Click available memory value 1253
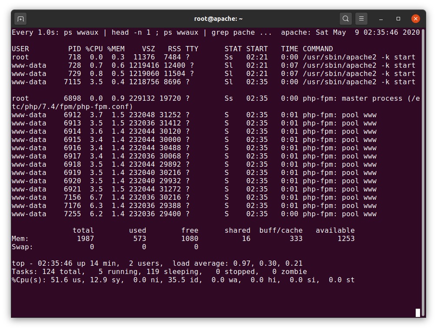Image resolution: width=437 pixels, height=330 pixels. click(346, 239)
